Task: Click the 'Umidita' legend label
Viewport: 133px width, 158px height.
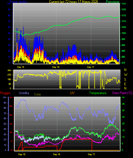Action: coord(24,93)
